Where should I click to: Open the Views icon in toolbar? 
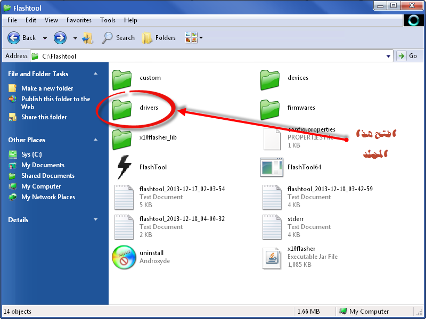click(x=191, y=37)
